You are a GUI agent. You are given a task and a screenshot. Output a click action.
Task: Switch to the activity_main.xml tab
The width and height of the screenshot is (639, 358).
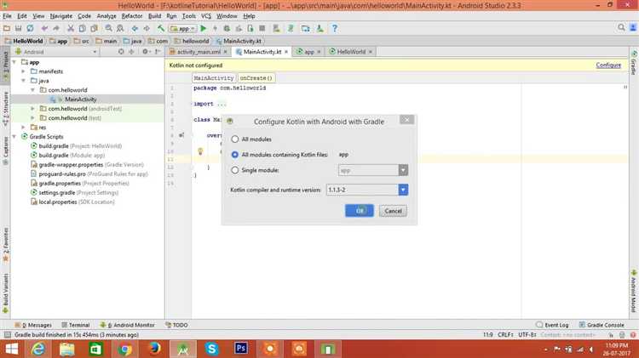(198, 52)
